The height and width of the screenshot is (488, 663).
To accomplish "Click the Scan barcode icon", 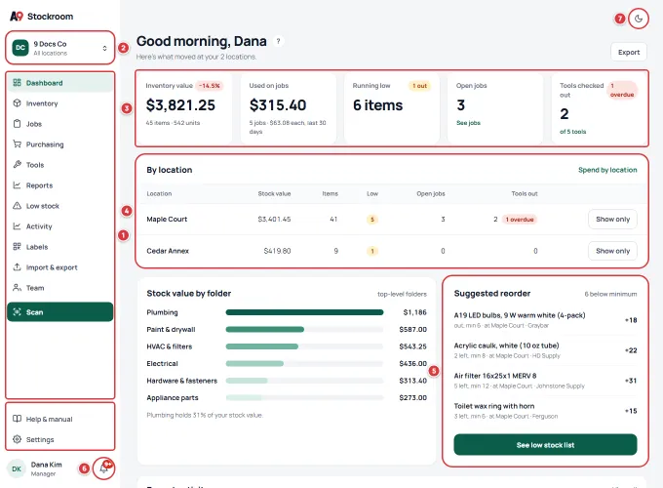I will [x=17, y=312].
